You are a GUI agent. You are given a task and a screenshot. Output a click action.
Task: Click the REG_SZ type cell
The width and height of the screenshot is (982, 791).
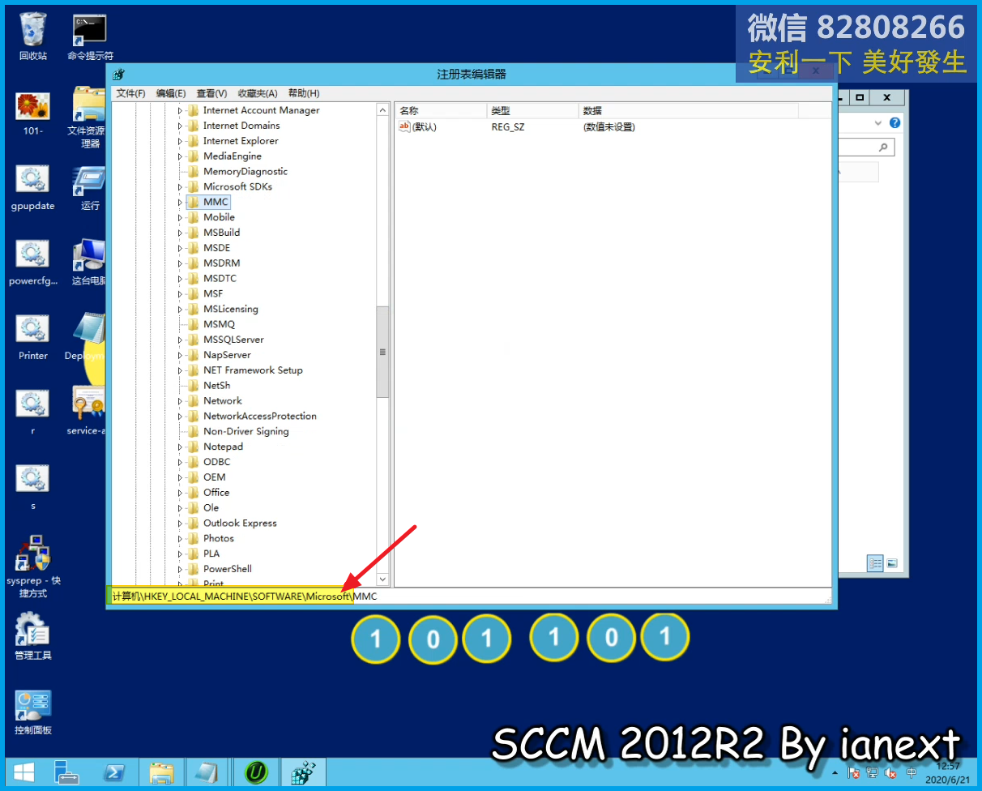pos(508,127)
